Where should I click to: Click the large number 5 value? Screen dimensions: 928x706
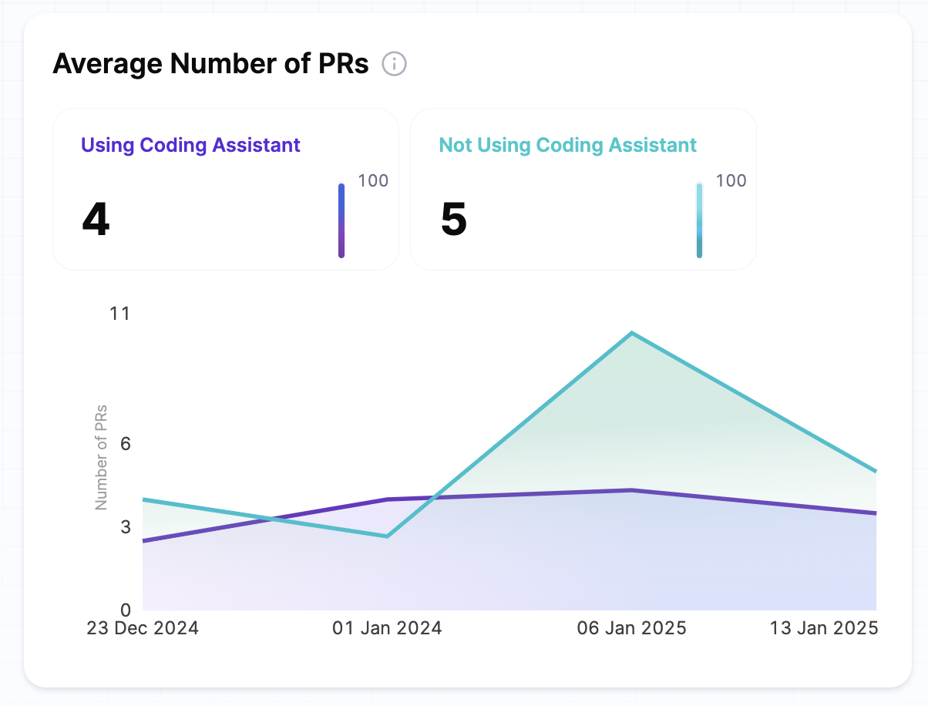[x=454, y=220]
